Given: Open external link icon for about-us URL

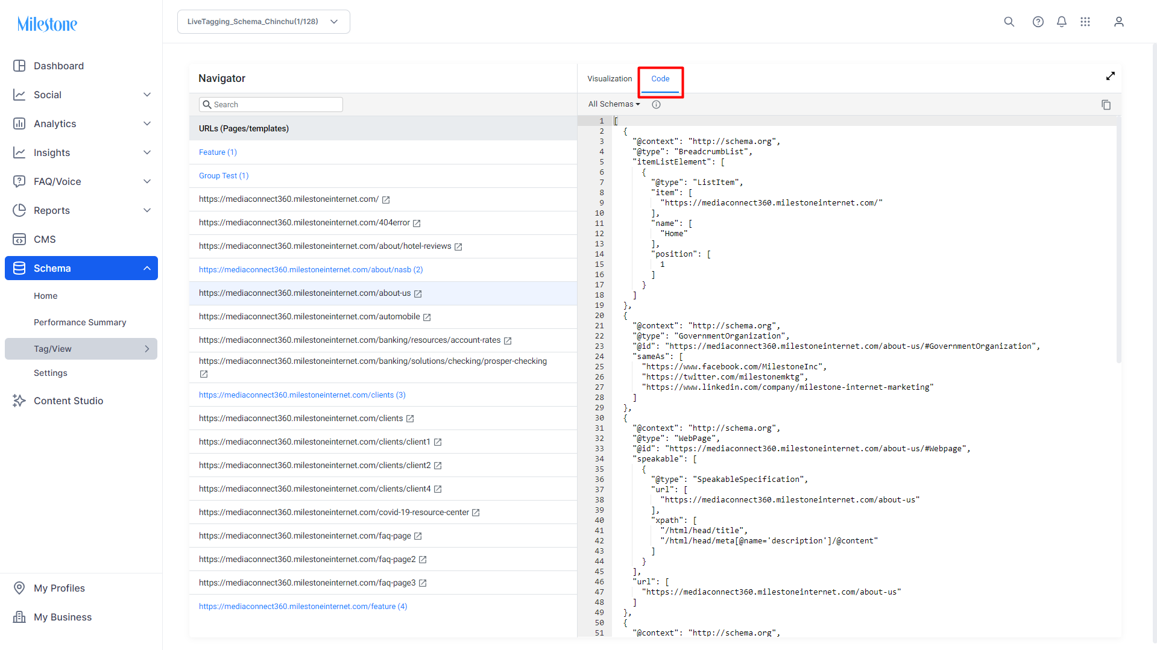Looking at the screenshot, I should (x=418, y=293).
